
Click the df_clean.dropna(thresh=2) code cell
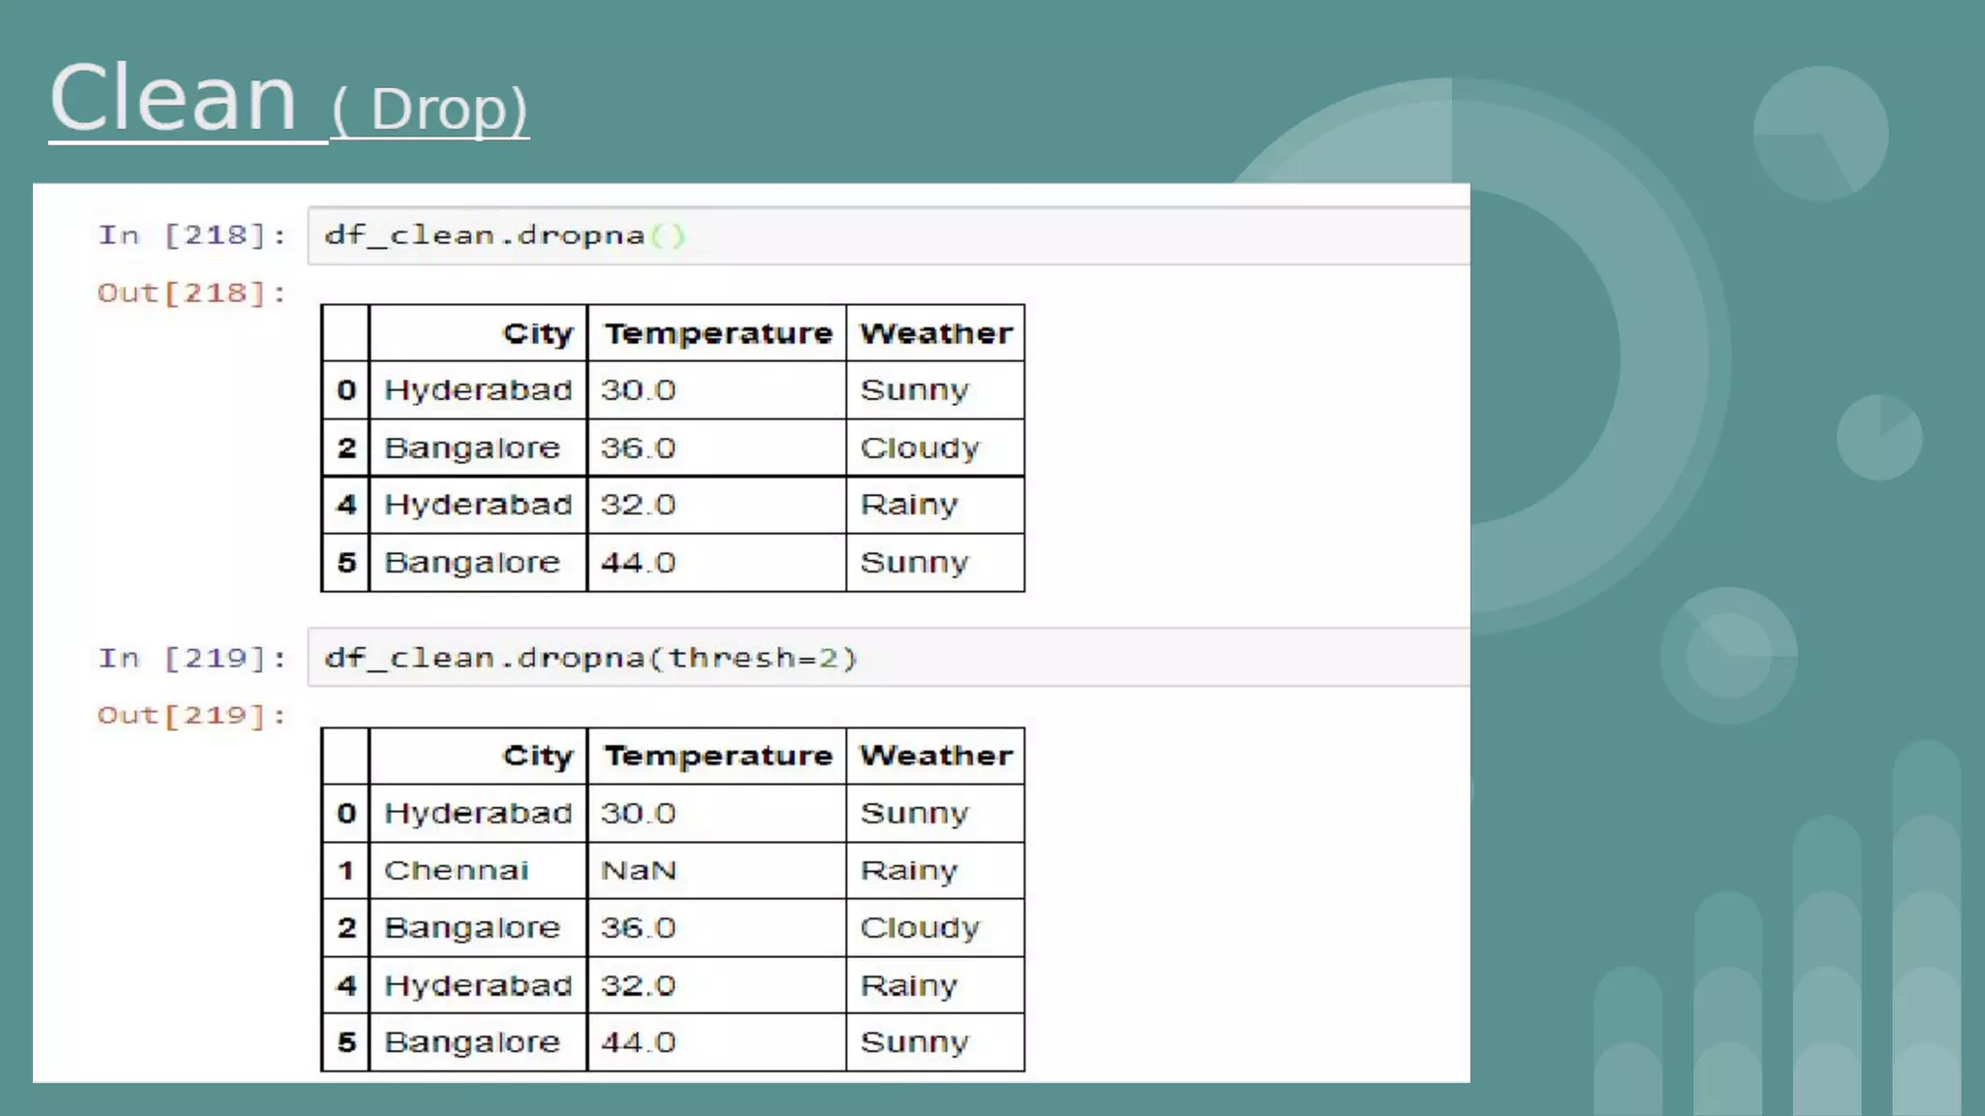(590, 658)
